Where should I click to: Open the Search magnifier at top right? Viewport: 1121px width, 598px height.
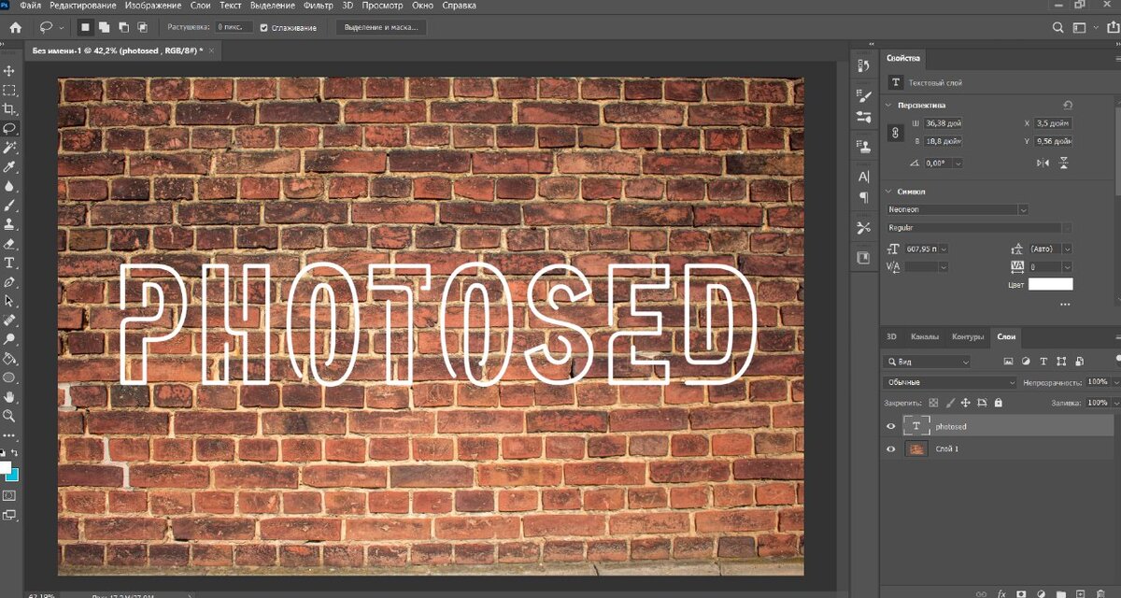1058,28
